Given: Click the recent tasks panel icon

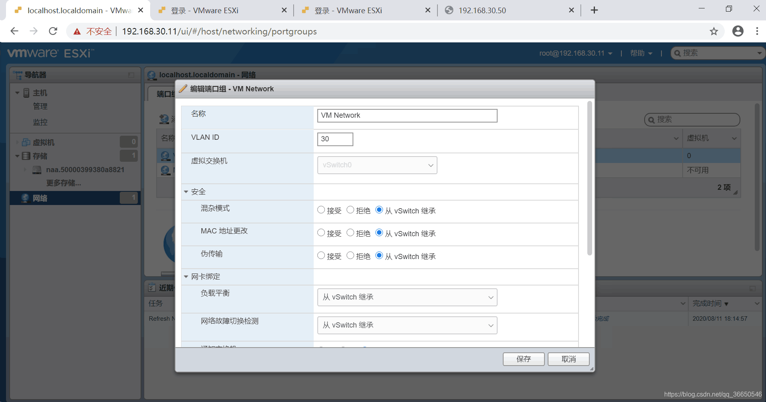Looking at the screenshot, I should (152, 287).
